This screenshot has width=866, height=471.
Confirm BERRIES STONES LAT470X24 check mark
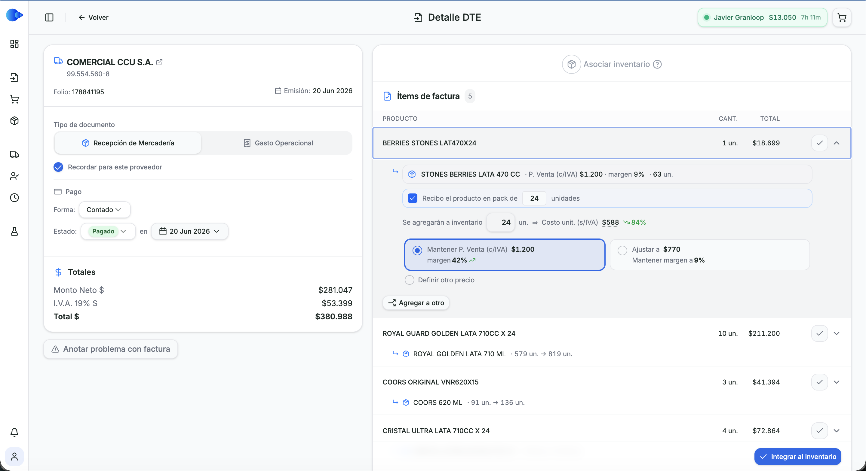pyautogui.click(x=820, y=143)
